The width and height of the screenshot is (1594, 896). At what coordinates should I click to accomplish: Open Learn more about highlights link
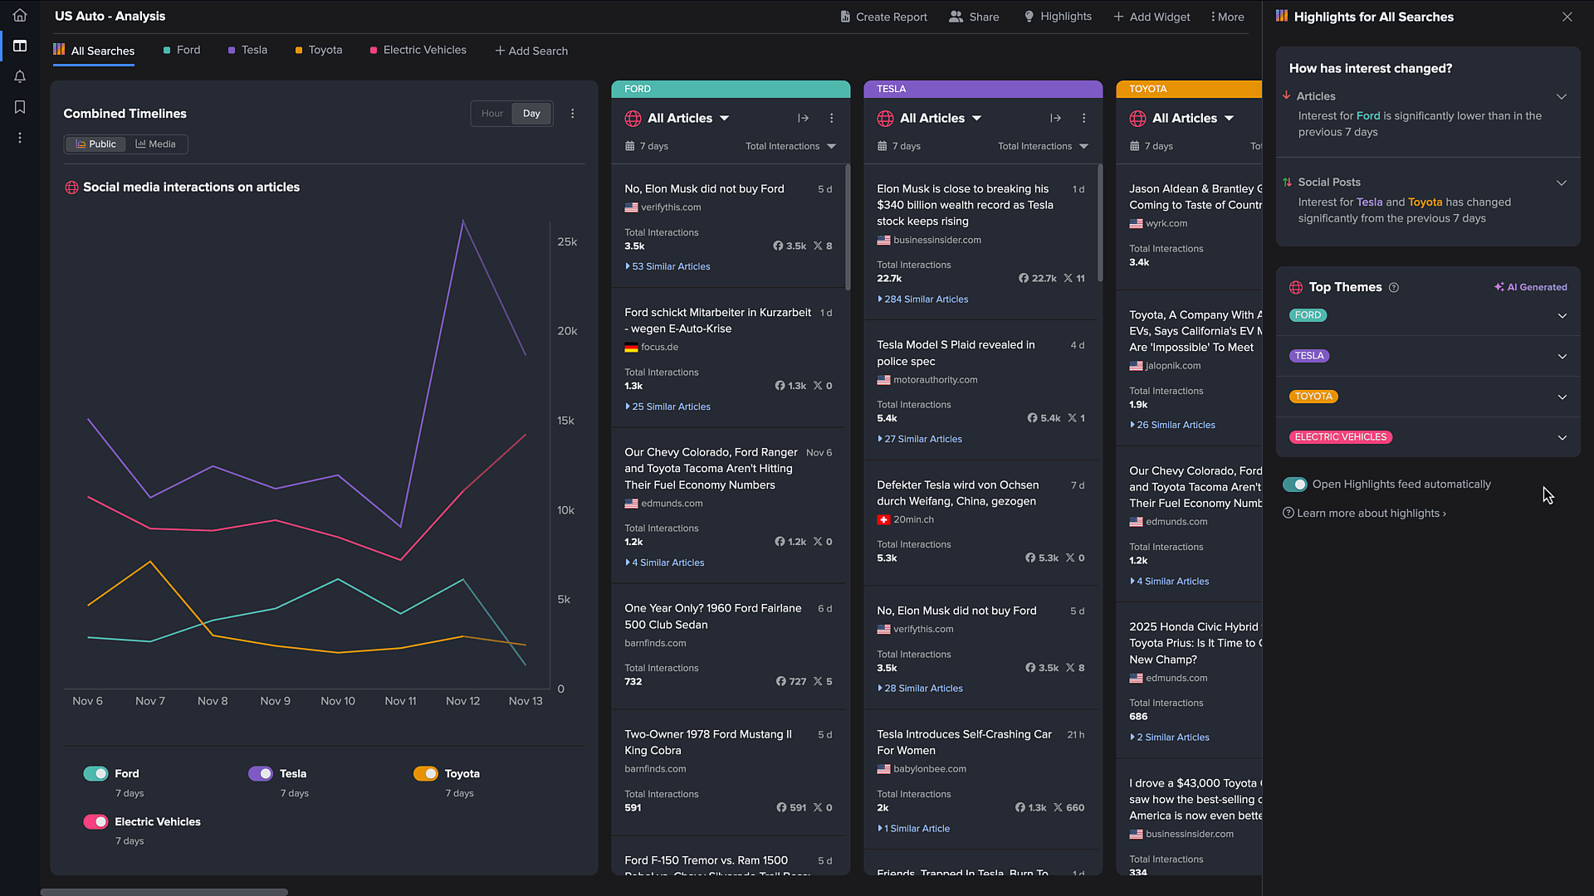click(x=1371, y=514)
